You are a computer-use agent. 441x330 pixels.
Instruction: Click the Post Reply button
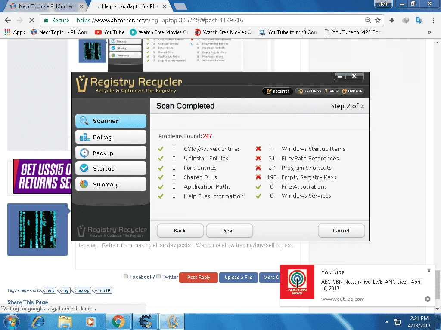(199, 277)
